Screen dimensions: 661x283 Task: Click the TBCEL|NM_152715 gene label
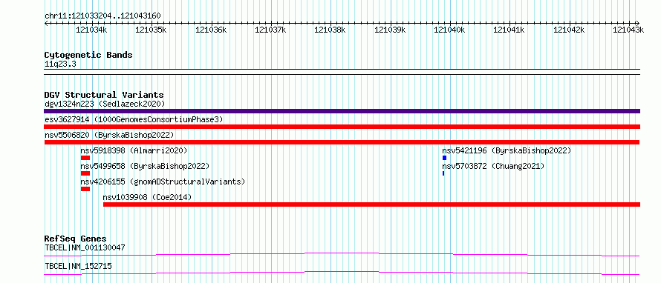click(x=78, y=266)
